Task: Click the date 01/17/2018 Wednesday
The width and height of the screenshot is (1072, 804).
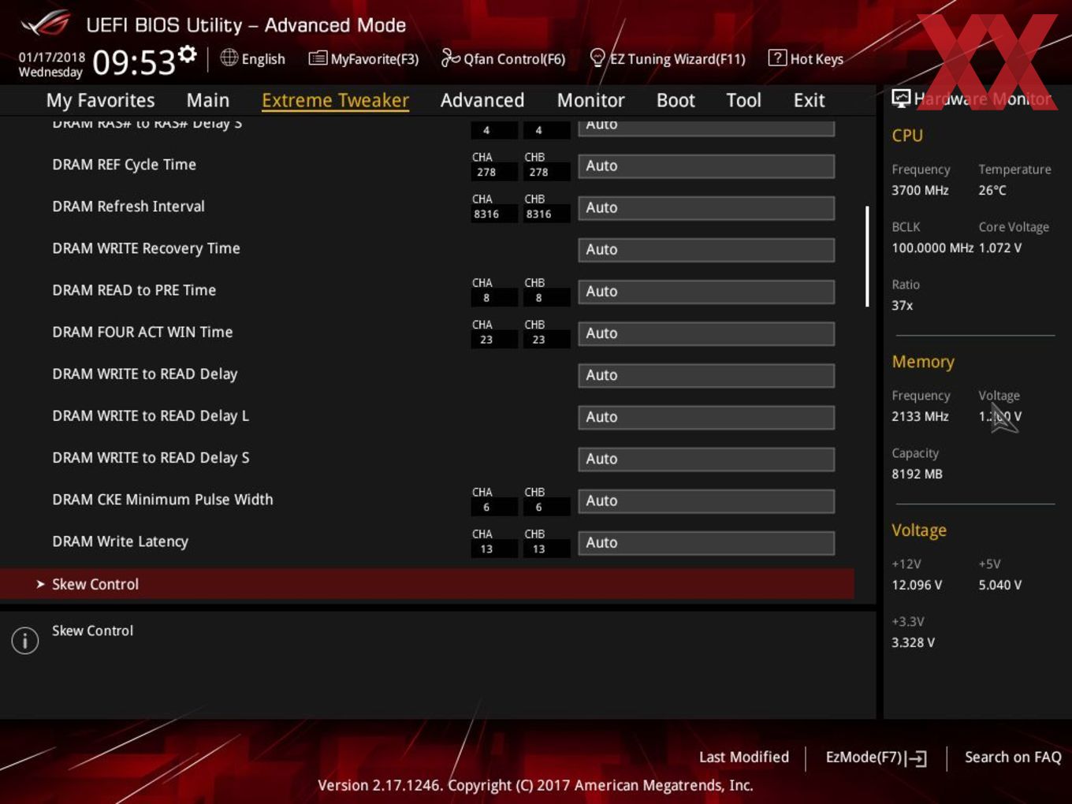Action: pyautogui.click(x=52, y=65)
